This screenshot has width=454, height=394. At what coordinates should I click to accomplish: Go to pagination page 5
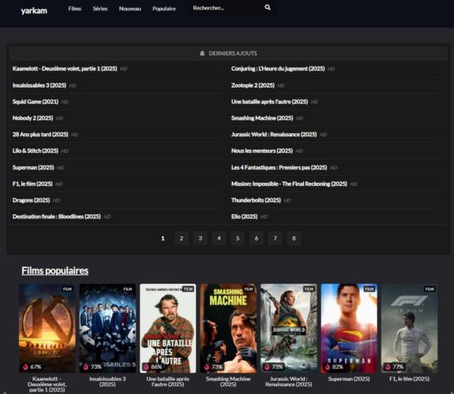pos(238,239)
